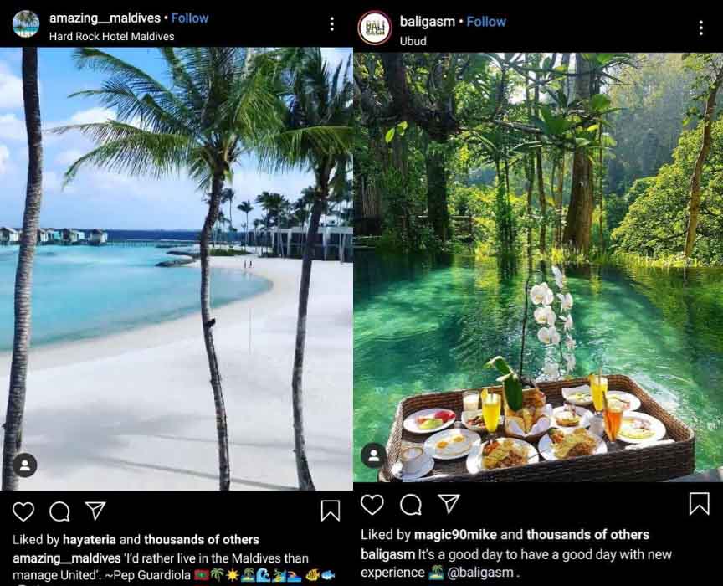This screenshot has height=586, width=723.
Task: Open the Ubud location tag
Action: [413, 41]
